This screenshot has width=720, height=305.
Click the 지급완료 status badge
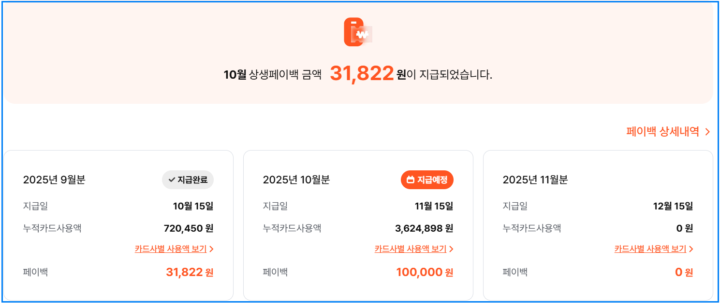coord(188,180)
